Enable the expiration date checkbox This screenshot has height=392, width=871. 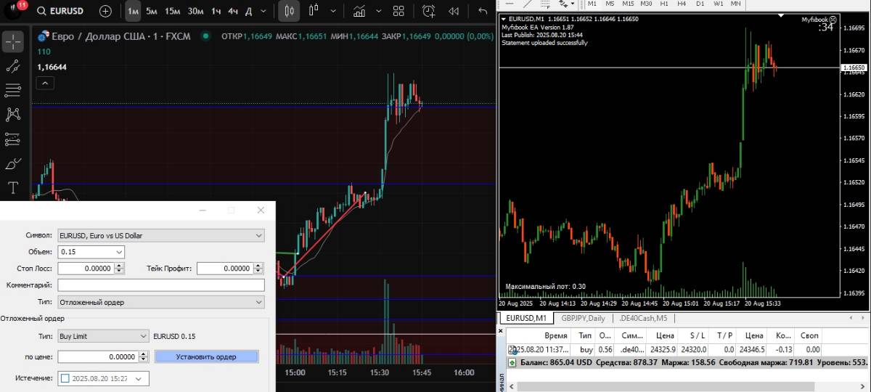65,378
